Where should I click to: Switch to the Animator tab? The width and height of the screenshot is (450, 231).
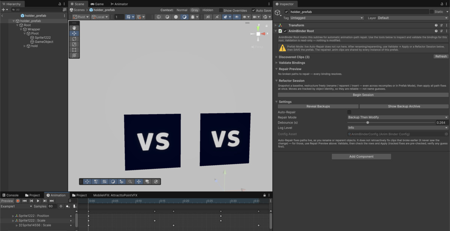coord(118,4)
